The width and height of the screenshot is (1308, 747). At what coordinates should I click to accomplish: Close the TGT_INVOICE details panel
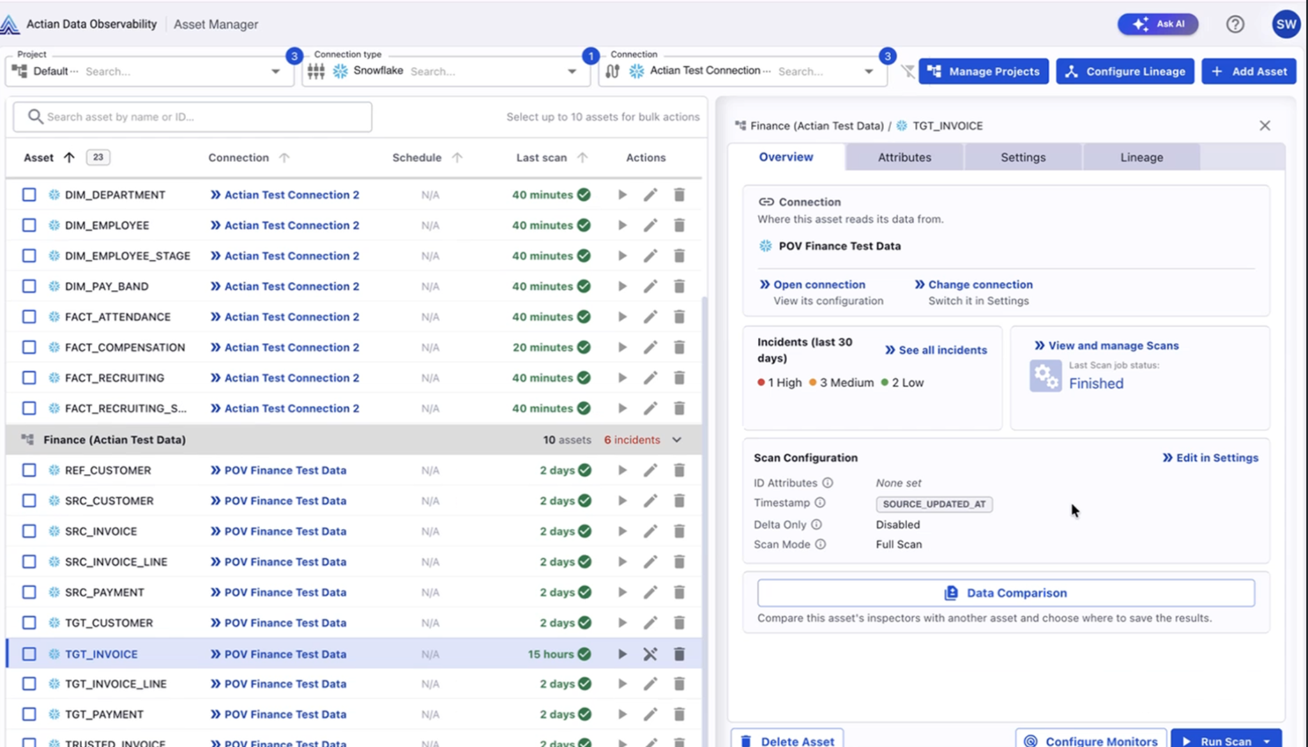tap(1265, 126)
